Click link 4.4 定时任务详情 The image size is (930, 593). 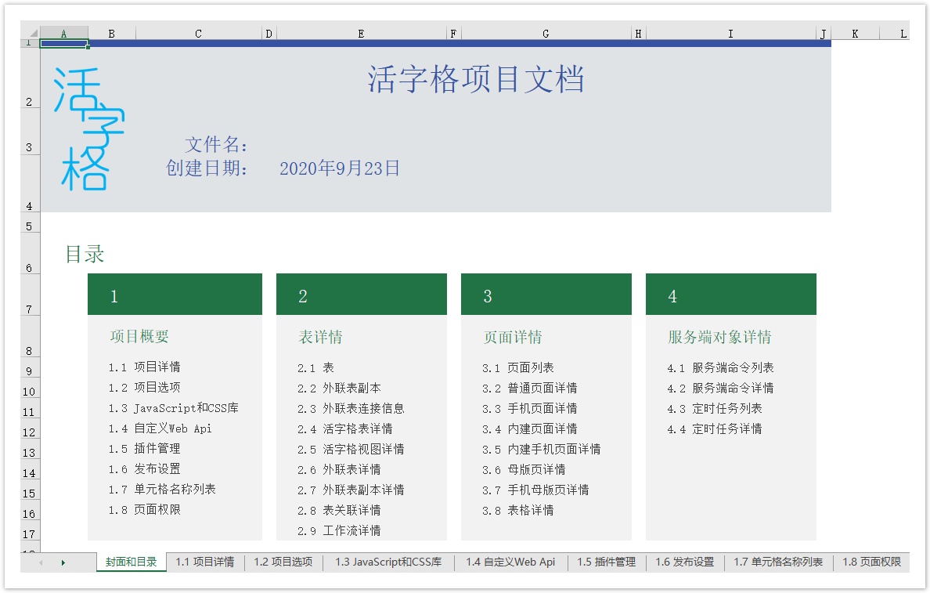click(x=715, y=428)
